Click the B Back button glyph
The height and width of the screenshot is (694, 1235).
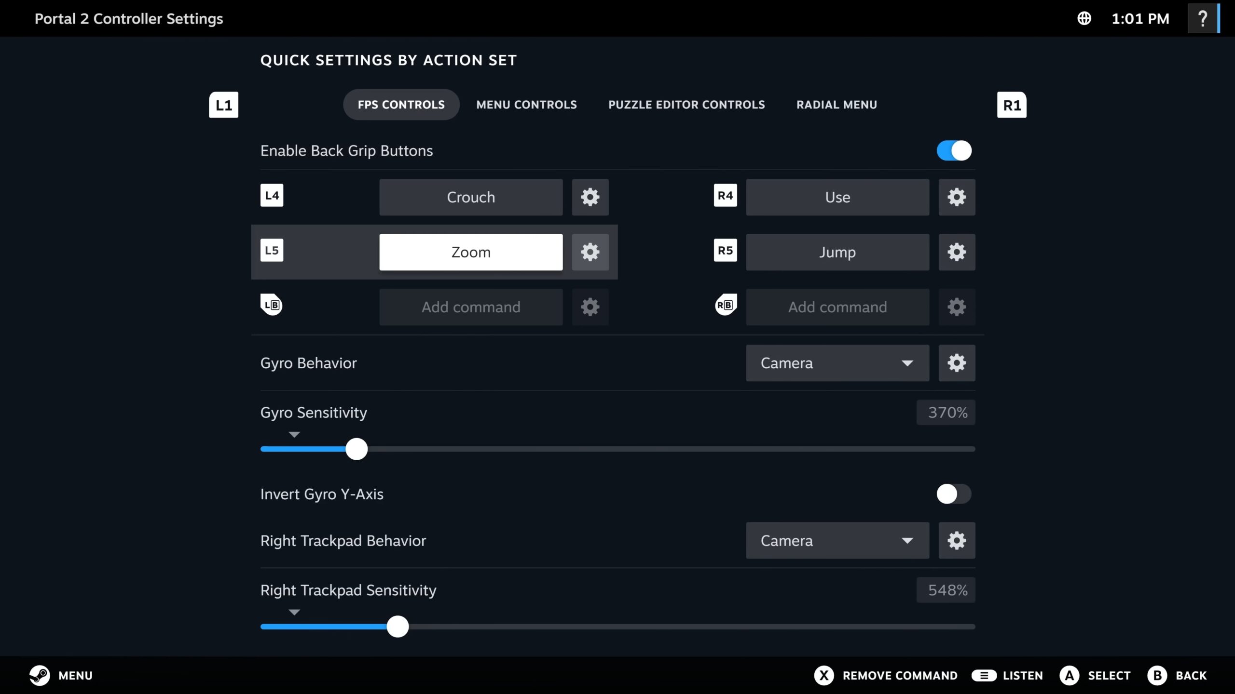click(1157, 675)
